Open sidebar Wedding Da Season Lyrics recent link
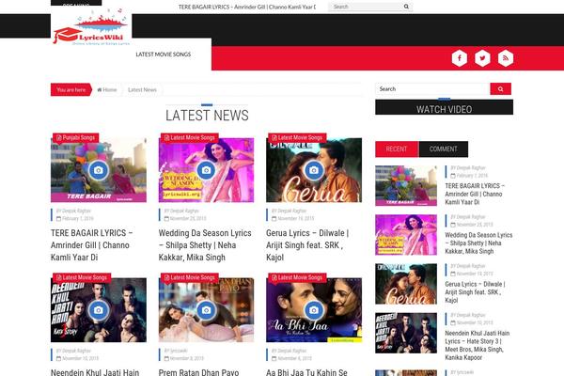Screen dimensions: 564x376 point(478,243)
